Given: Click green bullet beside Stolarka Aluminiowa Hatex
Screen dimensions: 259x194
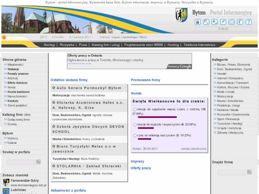Looking at the screenshot, I should click(54, 103).
